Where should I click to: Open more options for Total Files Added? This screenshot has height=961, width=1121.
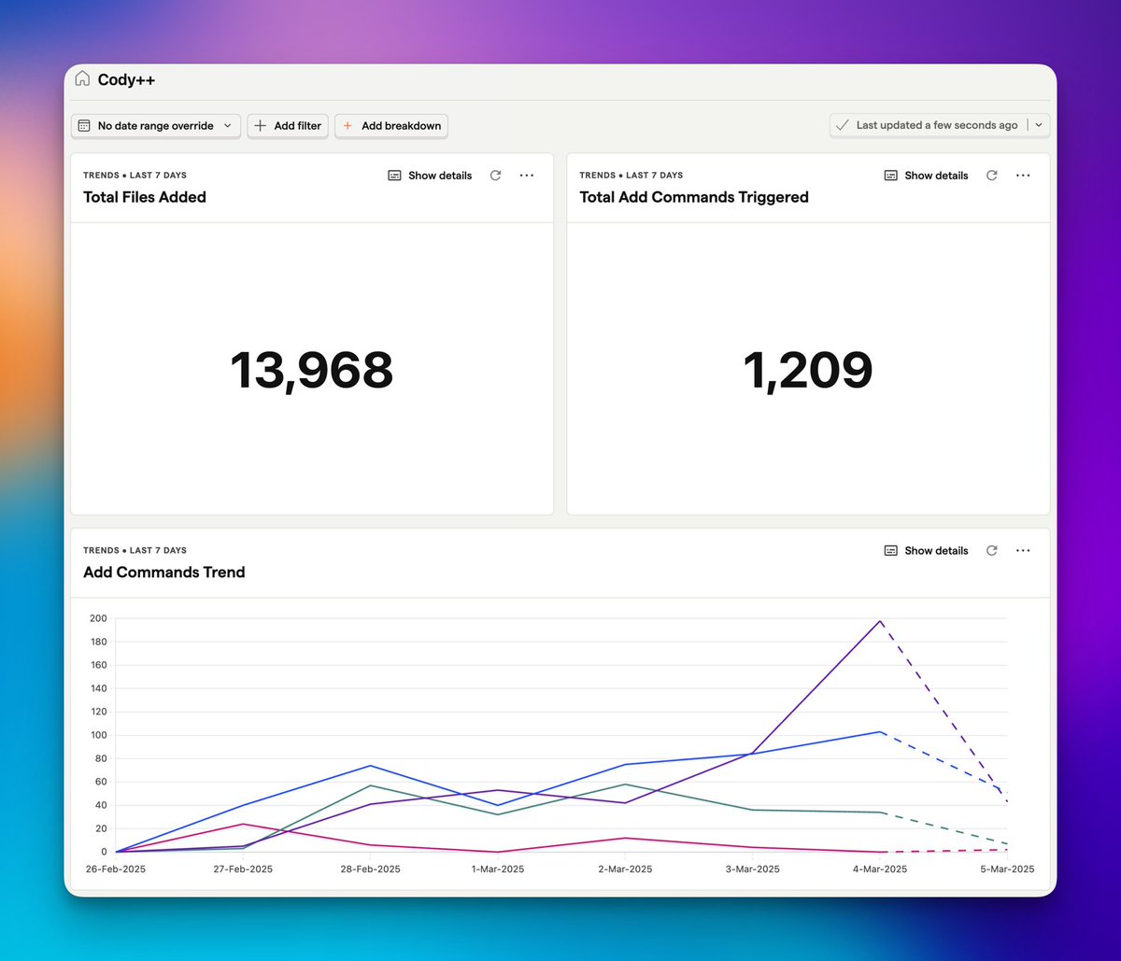pyautogui.click(x=526, y=175)
